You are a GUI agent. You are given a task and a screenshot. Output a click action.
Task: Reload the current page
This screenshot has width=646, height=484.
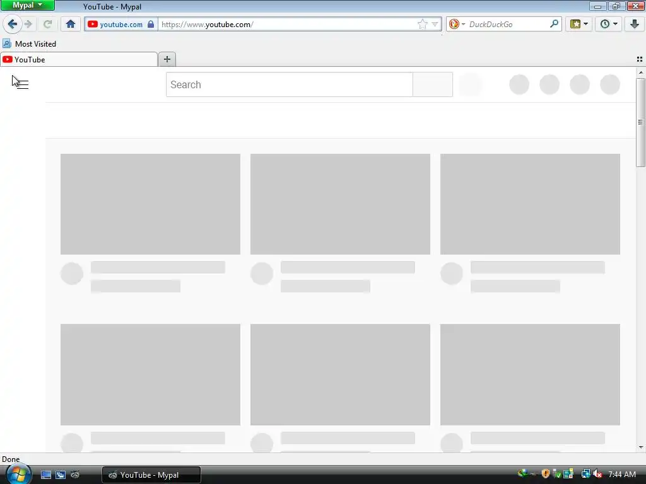click(x=48, y=25)
